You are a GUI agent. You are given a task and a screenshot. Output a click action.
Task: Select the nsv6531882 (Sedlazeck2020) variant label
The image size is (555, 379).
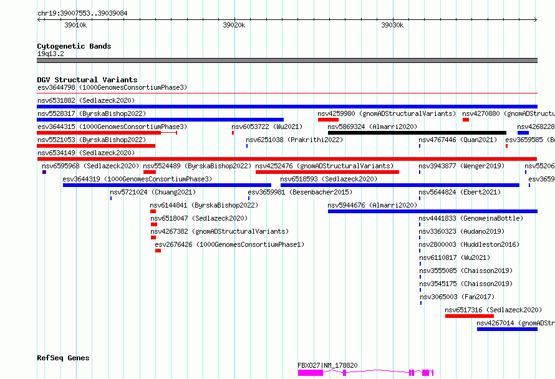[x=86, y=100]
